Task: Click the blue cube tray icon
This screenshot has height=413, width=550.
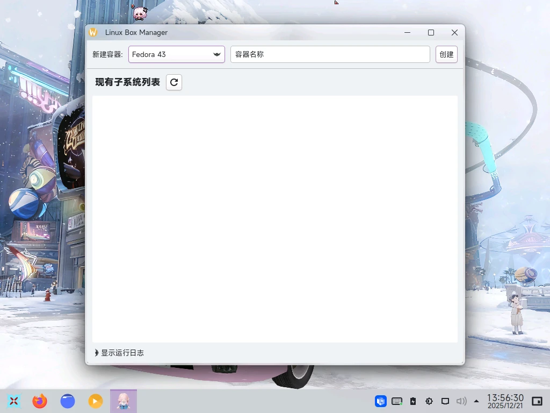Action: 381,401
